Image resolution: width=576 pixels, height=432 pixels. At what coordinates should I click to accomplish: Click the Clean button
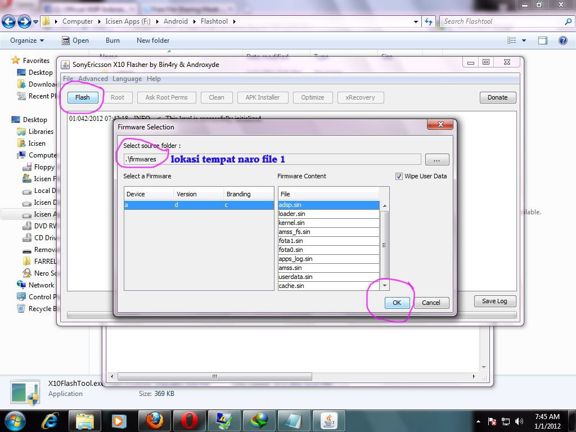217,97
